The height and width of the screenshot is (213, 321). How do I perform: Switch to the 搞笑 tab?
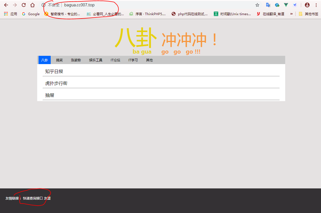59,60
